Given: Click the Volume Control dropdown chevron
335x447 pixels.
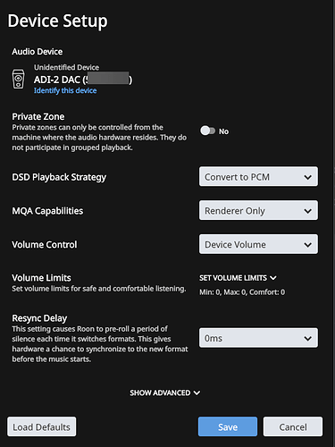Looking at the screenshot, I should pyautogui.click(x=307, y=245).
